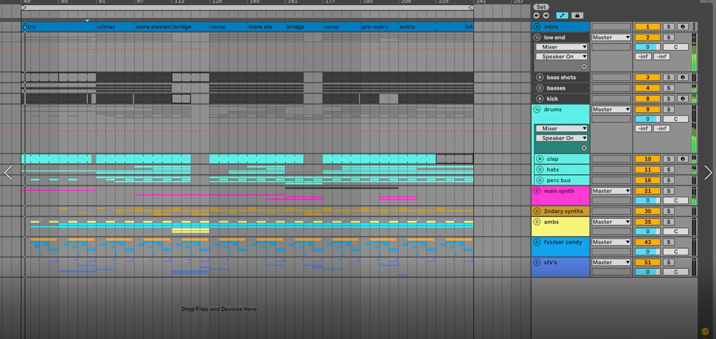Toggle track activator 9 for drums
716x339 pixels.
coord(647,110)
